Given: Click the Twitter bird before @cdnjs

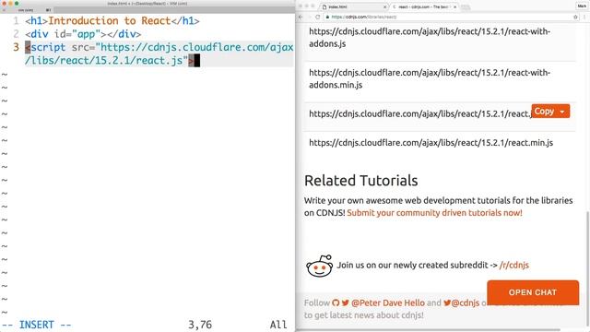Looking at the screenshot, I should (447, 302).
